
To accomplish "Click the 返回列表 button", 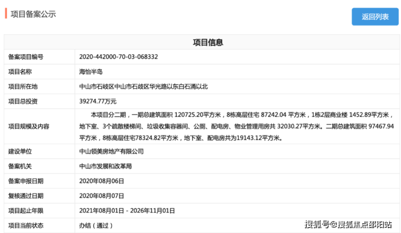I will pos(375,17).
